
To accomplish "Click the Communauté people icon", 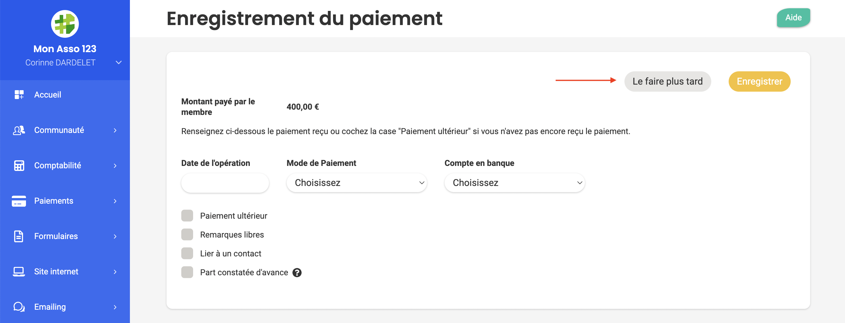I will tap(19, 130).
